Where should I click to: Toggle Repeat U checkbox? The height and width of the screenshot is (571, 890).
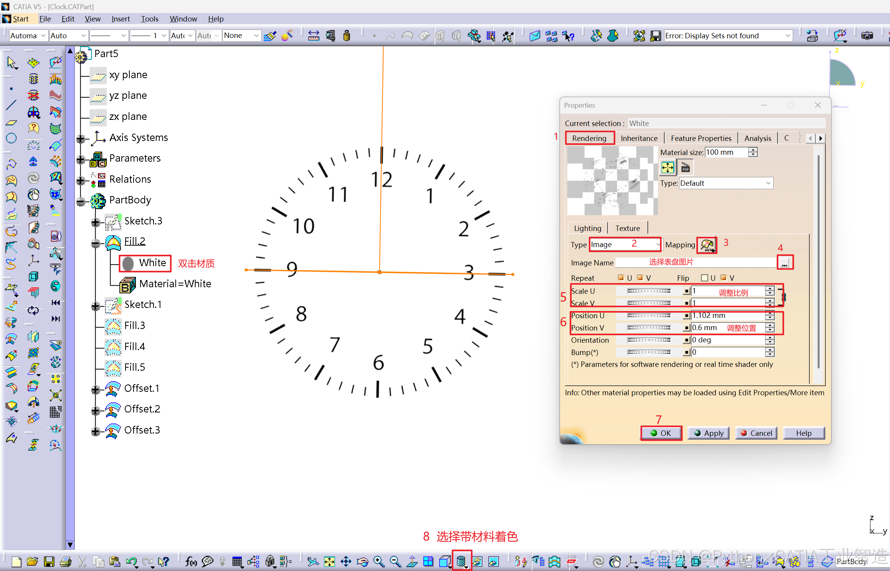(x=621, y=278)
